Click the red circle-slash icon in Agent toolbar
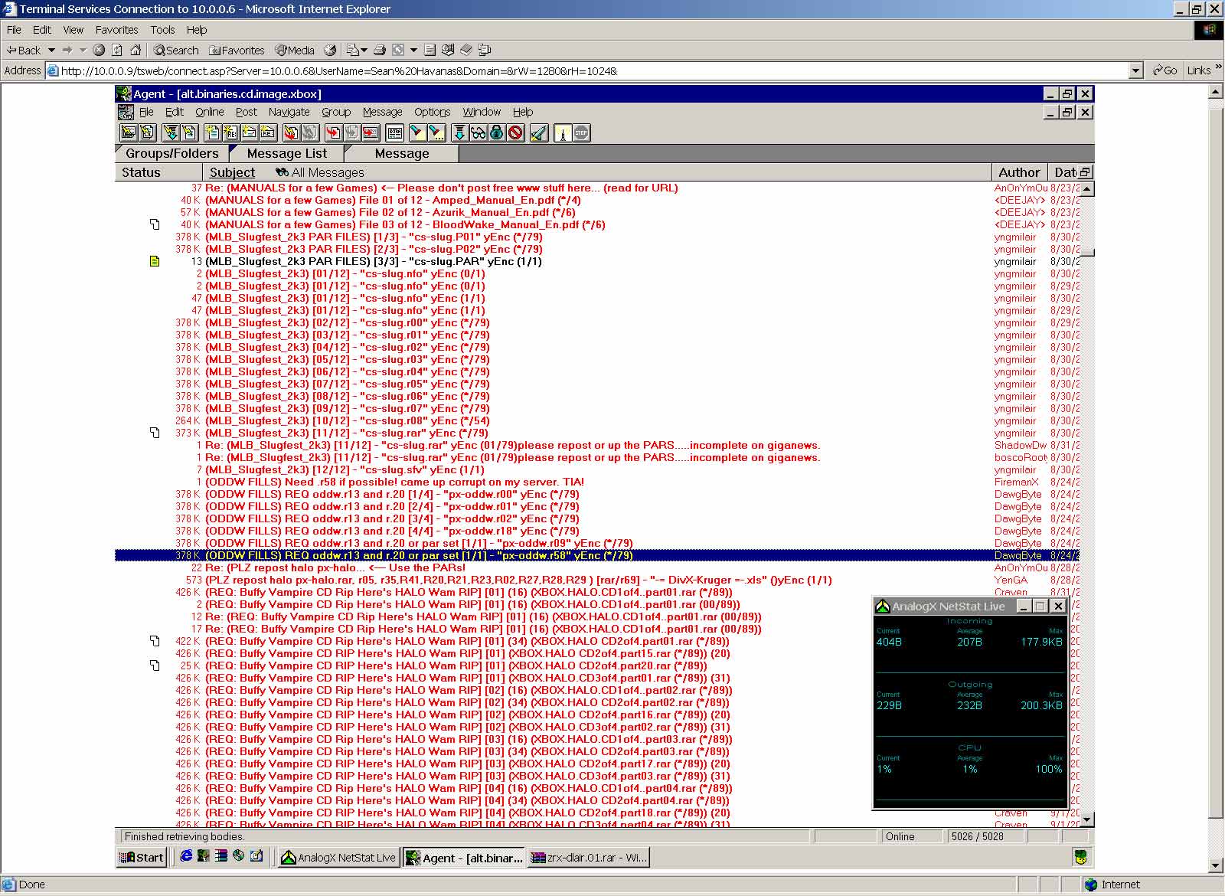 516,133
